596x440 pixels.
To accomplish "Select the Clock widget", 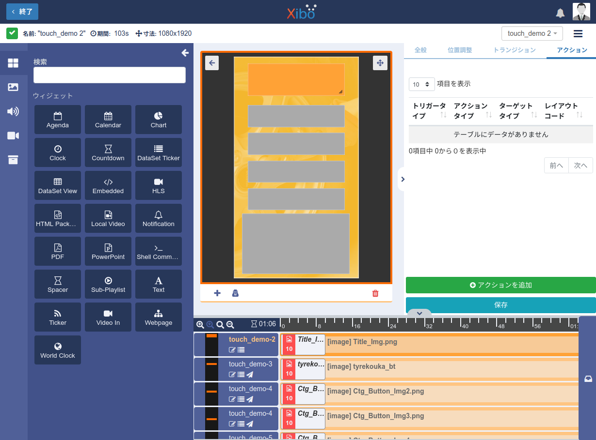I will point(57,152).
